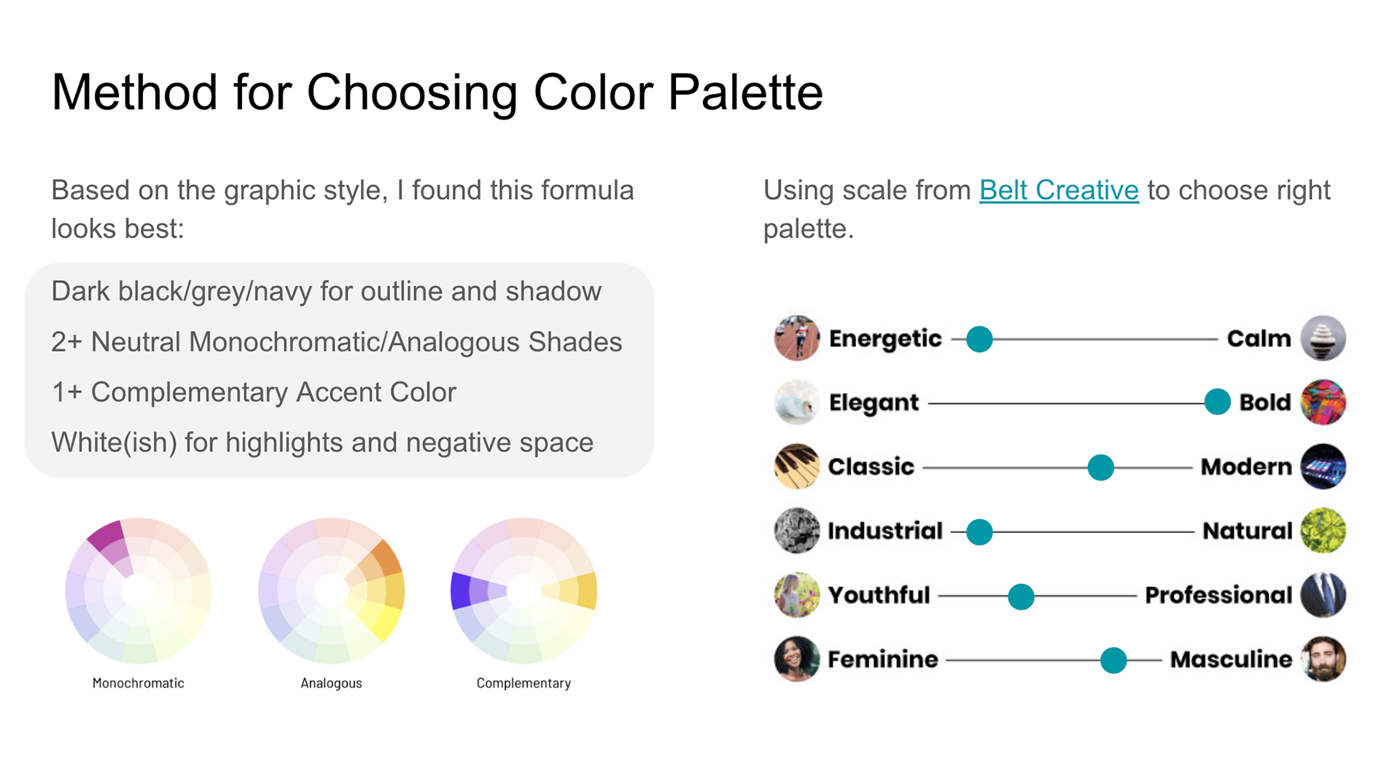The height and width of the screenshot is (759, 1400).
Task: Click the Youthful–Professional slider knob
Action: pyautogui.click(x=1021, y=596)
